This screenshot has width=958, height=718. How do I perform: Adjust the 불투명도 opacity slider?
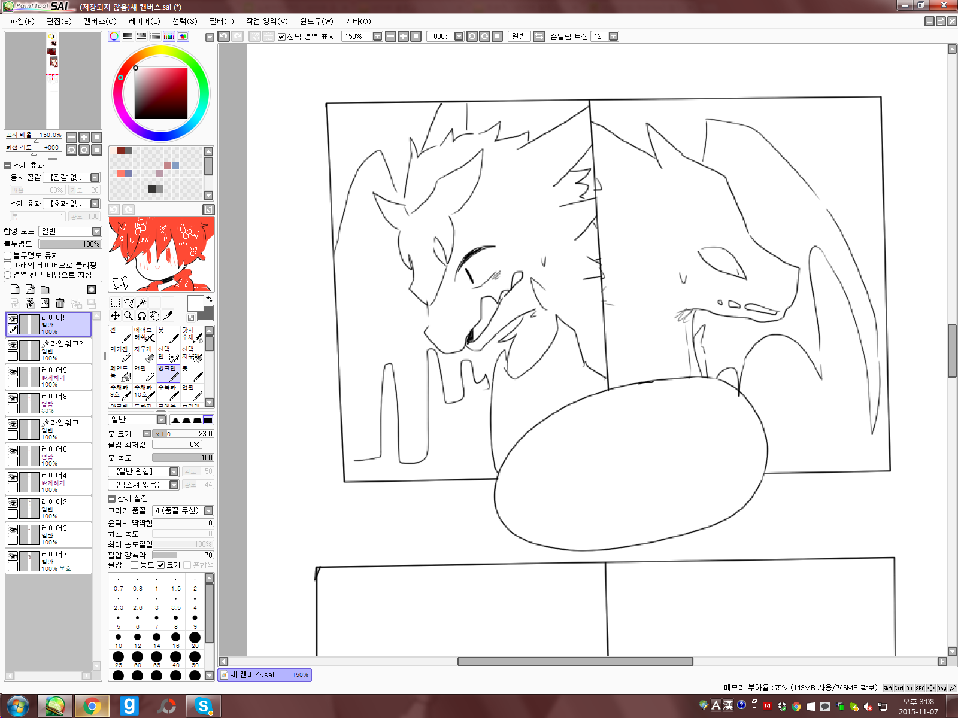click(70, 244)
